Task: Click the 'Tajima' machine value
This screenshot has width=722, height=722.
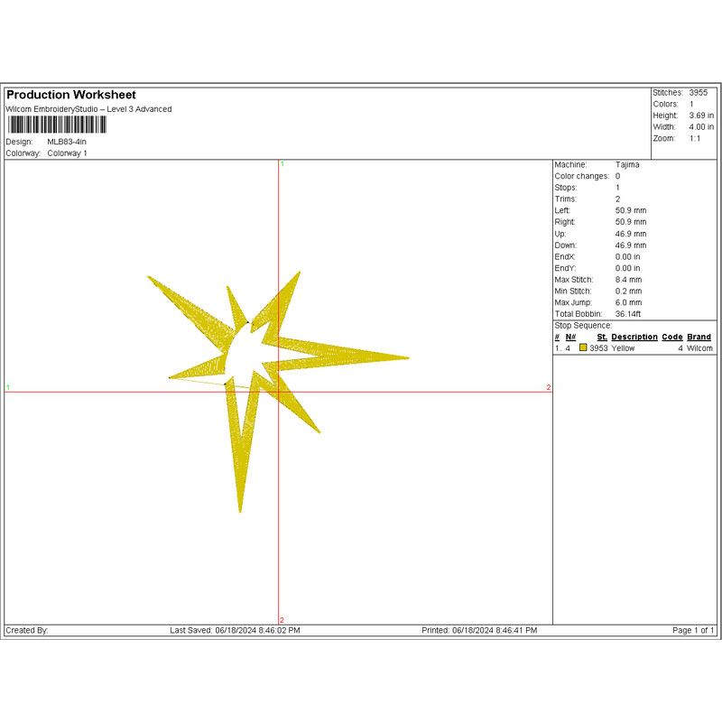Action: pos(627,165)
